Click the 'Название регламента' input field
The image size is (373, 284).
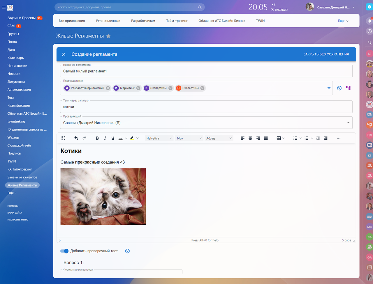[206, 71]
